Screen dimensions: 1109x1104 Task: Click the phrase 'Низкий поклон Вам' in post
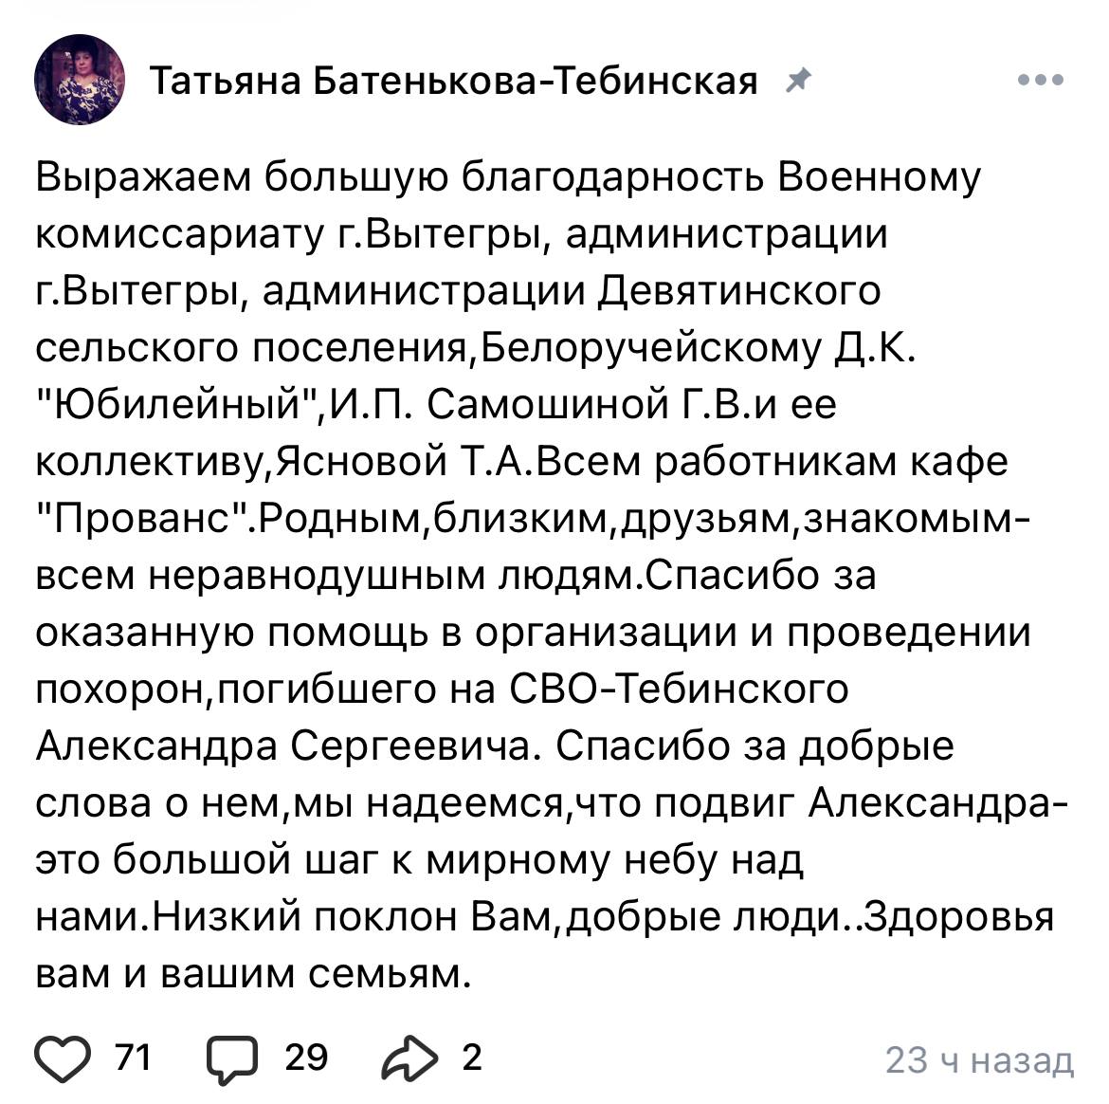(x=351, y=917)
